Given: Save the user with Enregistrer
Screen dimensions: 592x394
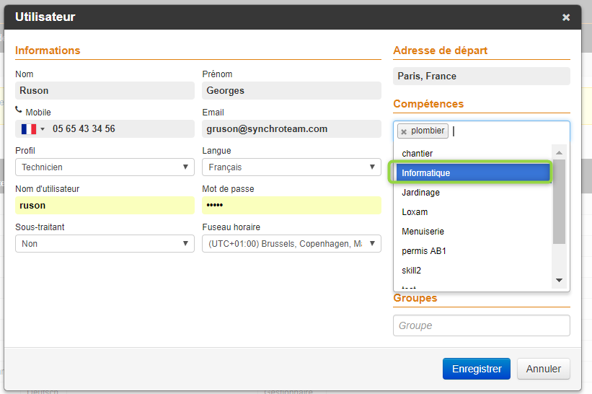Looking at the screenshot, I should 477,369.
